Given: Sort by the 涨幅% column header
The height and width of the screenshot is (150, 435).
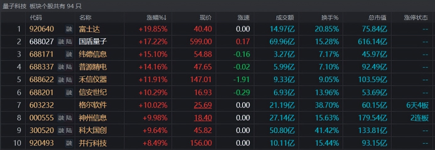Looking at the screenshot, I should coord(157,18).
